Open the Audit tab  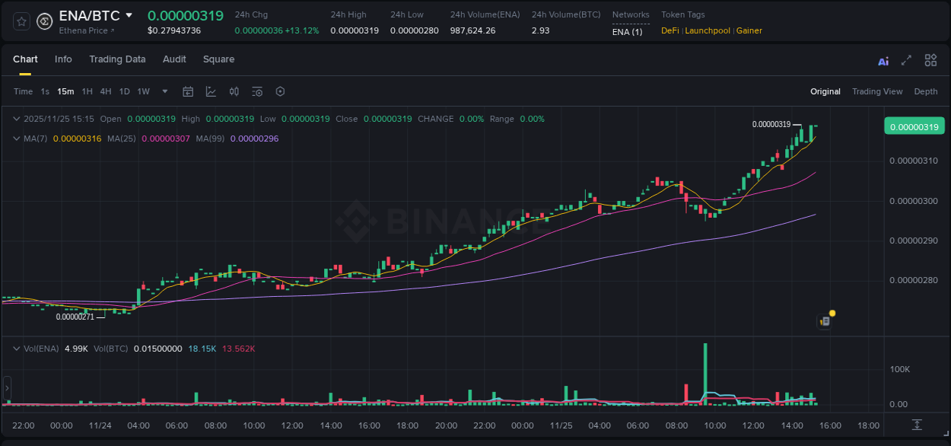coord(174,59)
